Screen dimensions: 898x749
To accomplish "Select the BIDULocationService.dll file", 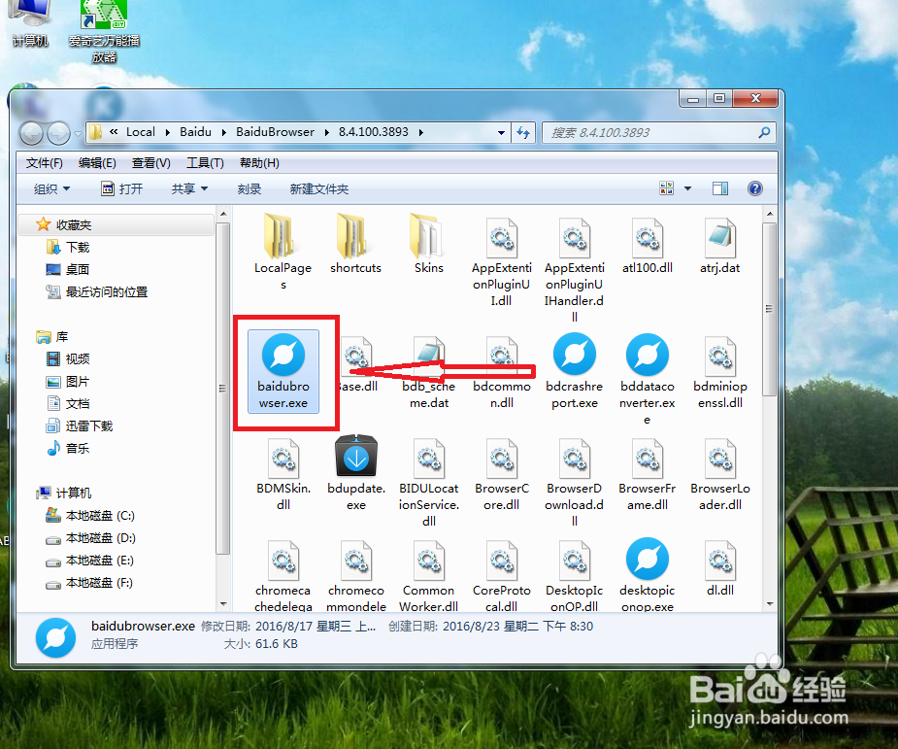I will 428,482.
